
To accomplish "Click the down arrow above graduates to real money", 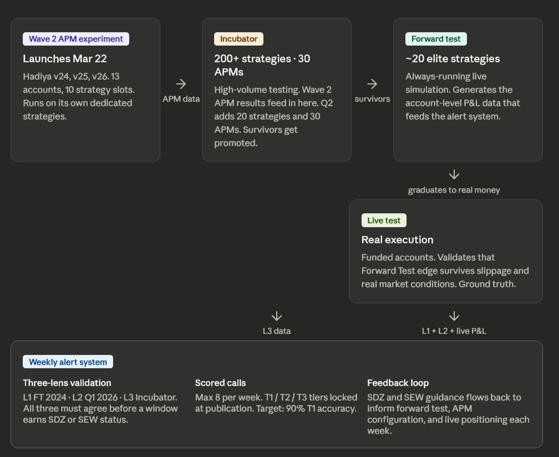I will (x=454, y=174).
